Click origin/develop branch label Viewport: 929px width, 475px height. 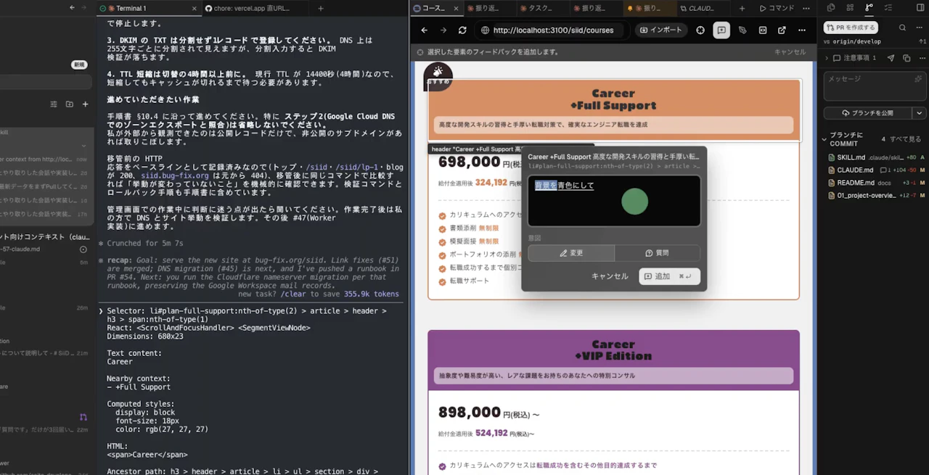pyautogui.click(x=856, y=42)
